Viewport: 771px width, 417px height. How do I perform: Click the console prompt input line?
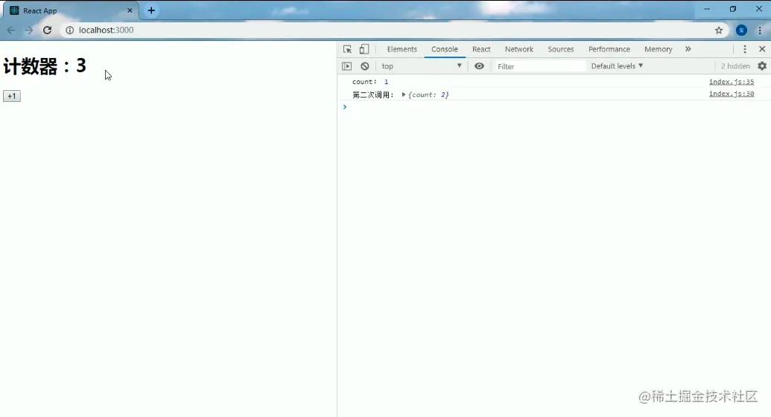(553, 106)
